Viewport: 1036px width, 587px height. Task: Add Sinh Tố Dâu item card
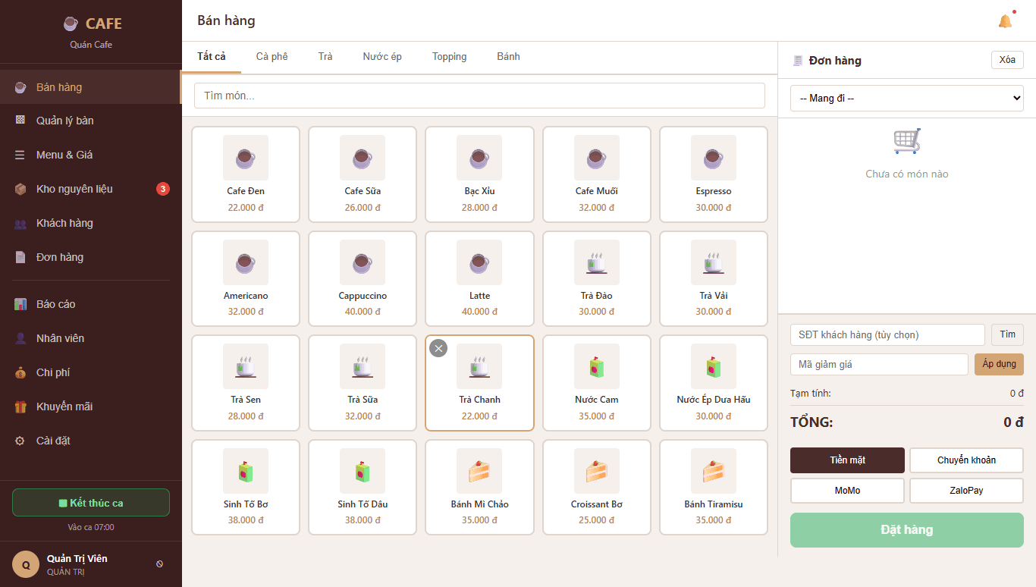tap(363, 488)
